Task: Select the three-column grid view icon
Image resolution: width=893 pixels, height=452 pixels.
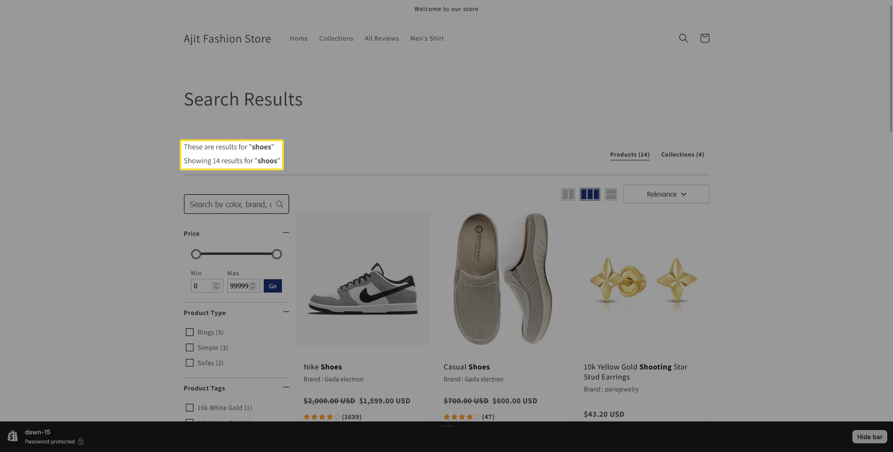Action: pyautogui.click(x=590, y=194)
